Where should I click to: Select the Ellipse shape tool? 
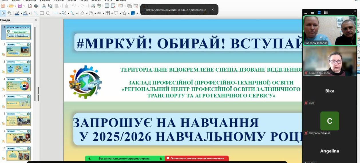pyautogui.click(x=48, y=13)
